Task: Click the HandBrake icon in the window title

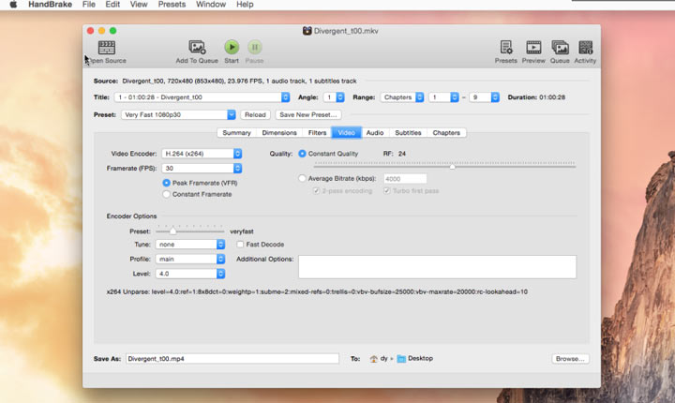Action: (307, 31)
